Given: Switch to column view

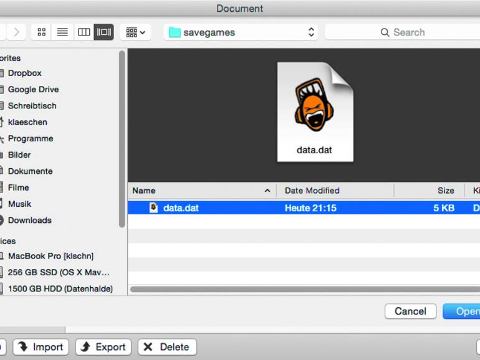Looking at the screenshot, I should 84,32.
